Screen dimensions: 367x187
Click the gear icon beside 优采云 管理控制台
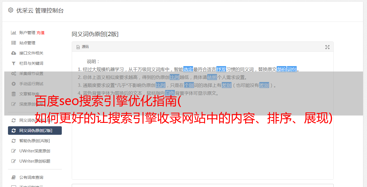click(11, 10)
